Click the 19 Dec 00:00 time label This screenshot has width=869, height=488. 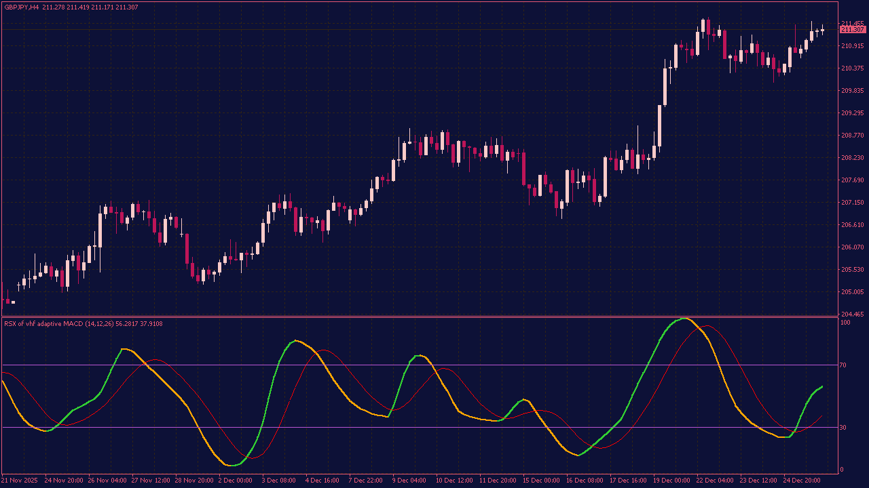[671, 481]
